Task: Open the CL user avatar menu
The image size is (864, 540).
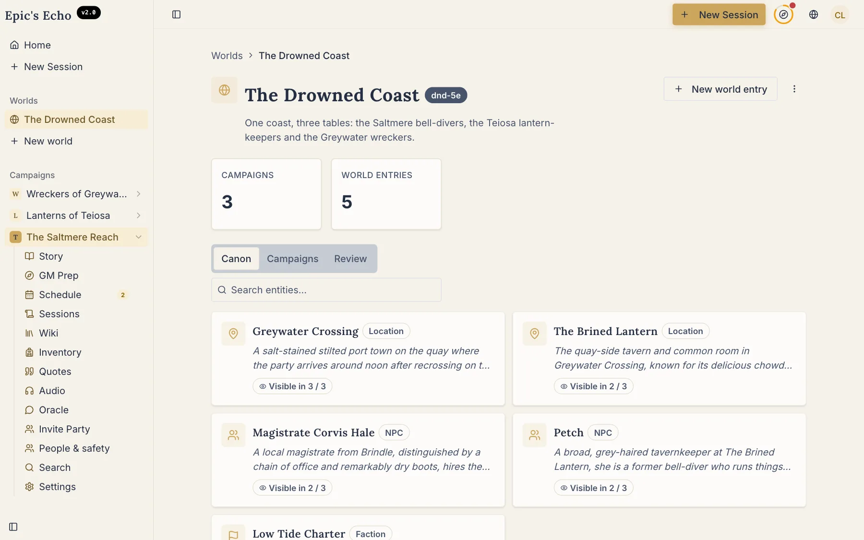Action: click(840, 15)
